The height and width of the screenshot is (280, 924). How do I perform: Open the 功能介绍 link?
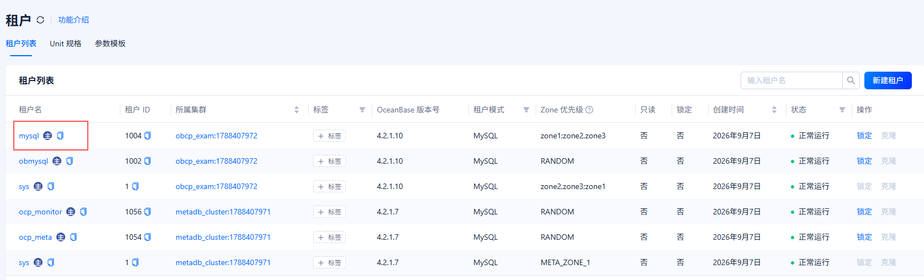pos(73,20)
